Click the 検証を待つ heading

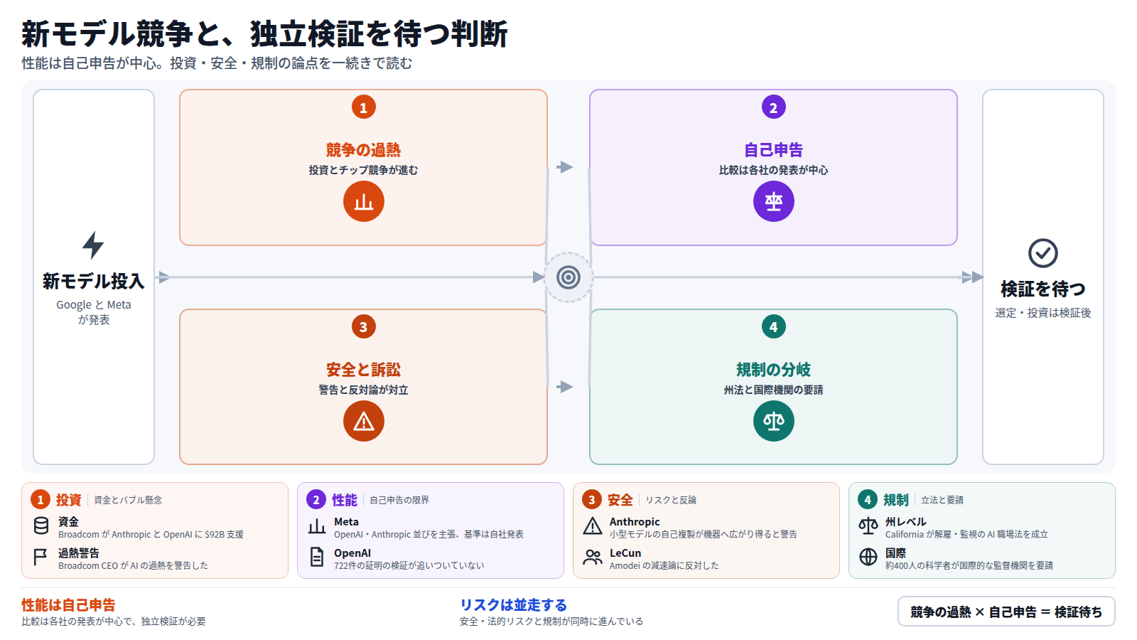(x=1043, y=289)
